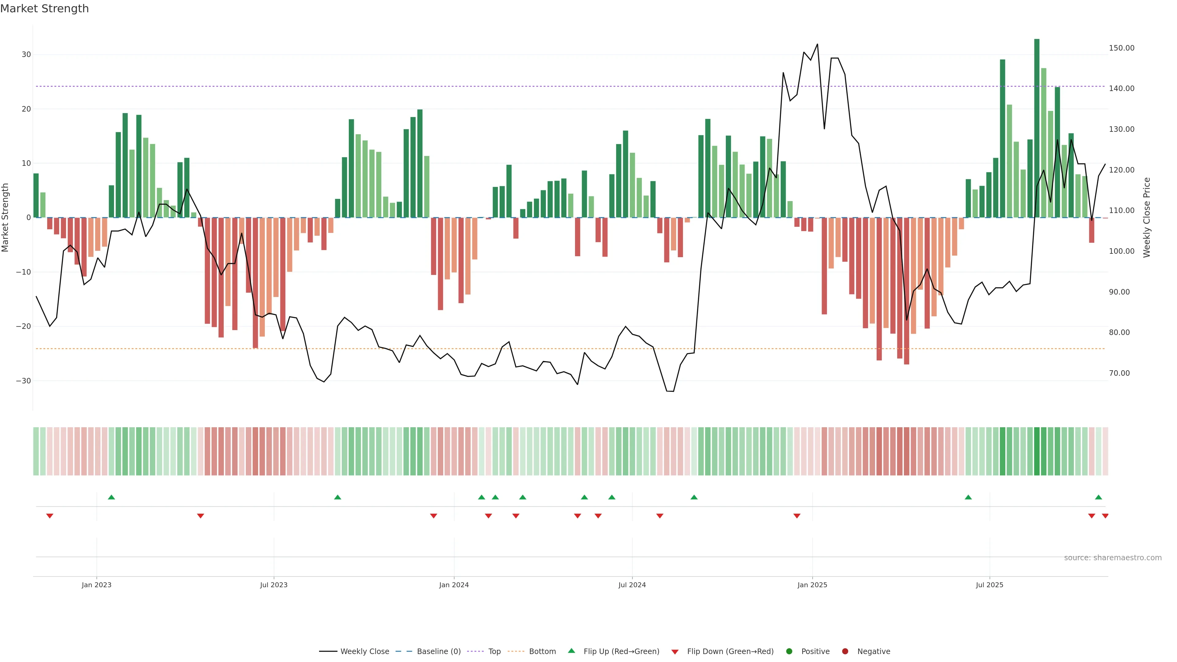Screen dimensions: 1177x662
Task: Click the Flip Up green triangle legend icon
Action: (571, 651)
